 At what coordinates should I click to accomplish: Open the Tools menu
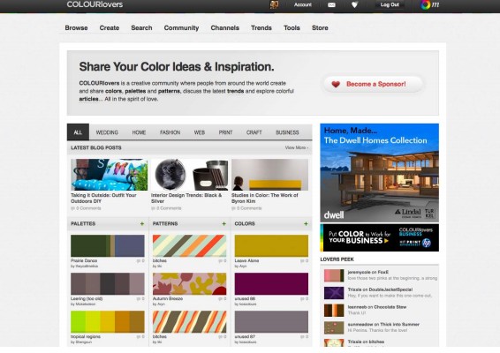[292, 27]
